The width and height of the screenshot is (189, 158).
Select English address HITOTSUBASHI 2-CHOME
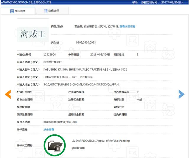point(81,85)
